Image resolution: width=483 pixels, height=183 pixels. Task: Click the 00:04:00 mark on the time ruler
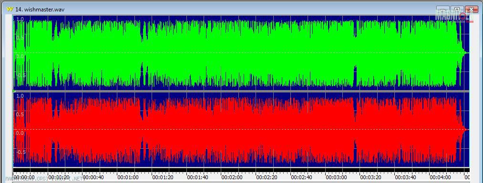(441, 177)
